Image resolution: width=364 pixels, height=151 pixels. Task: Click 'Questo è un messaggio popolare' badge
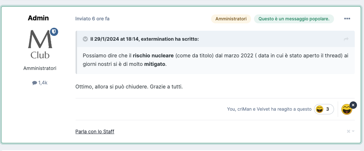tap(294, 19)
